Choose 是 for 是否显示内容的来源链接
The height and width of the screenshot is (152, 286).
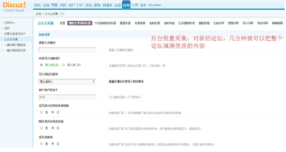41,112
